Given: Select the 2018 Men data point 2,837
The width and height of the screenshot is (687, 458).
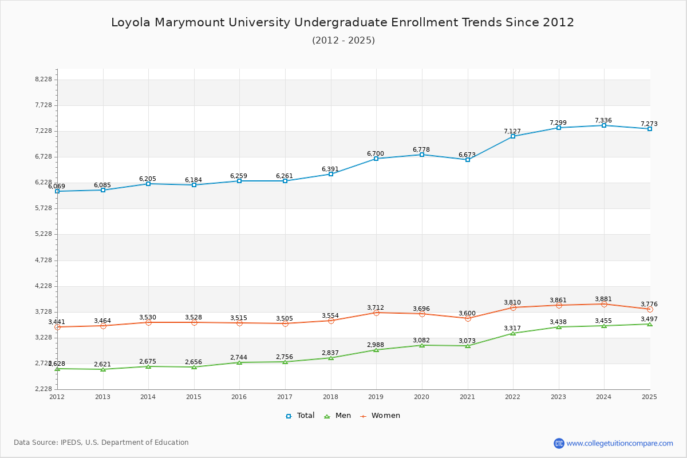Looking at the screenshot, I should click(331, 358).
